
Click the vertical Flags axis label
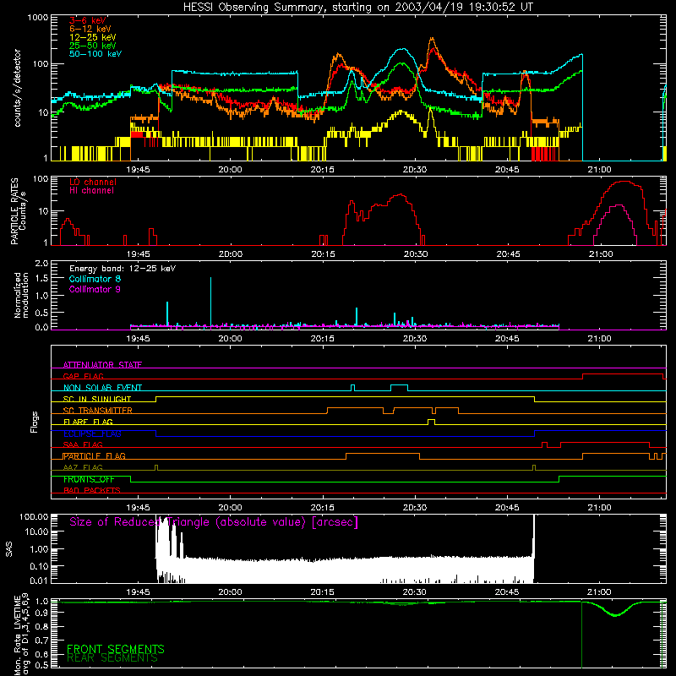(x=34, y=422)
